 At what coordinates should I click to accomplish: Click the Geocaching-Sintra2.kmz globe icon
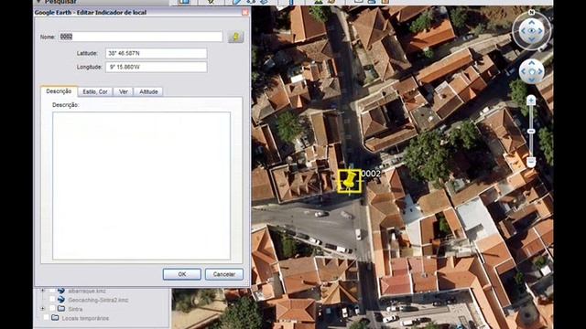[x=61, y=300]
